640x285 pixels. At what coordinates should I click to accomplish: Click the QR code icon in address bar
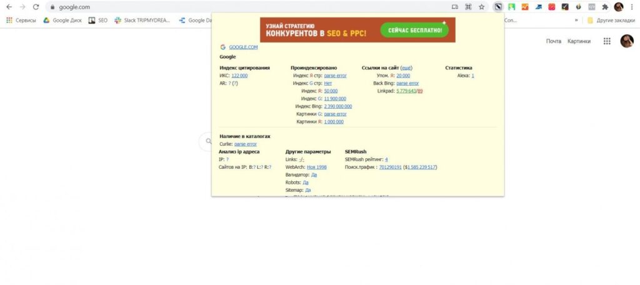click(468, 7)
